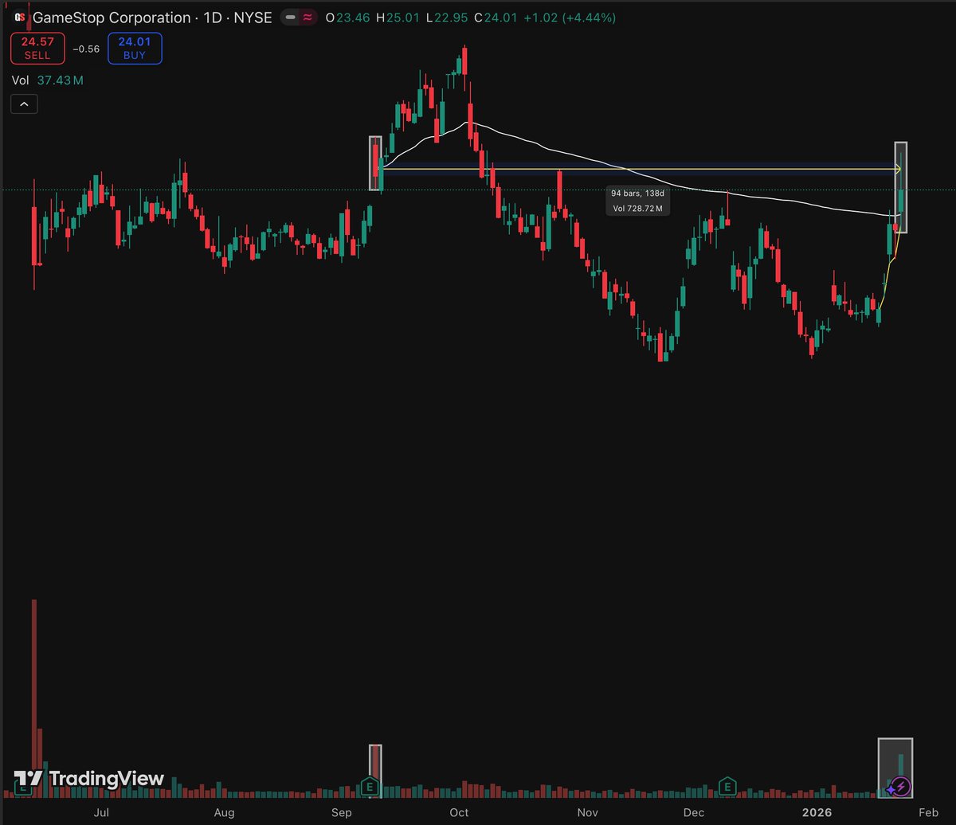Click the Aug label on time axis
956x825 pixels.
225,812
